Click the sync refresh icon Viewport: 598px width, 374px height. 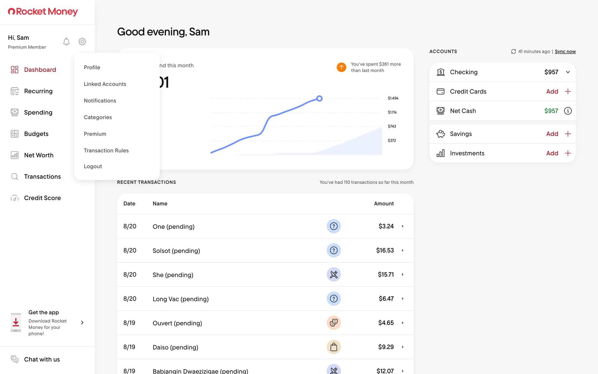click(x=513, y=51)
